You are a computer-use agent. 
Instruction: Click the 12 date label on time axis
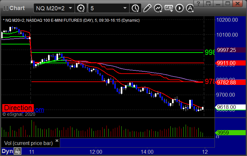pyautogui.click(x=205, y=152)
